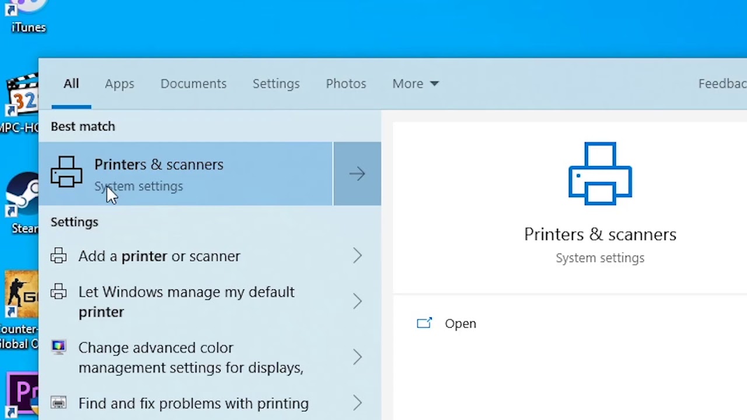The height and width of the screenshot is (420, 747).
Task: Click the Open icon in preview pane
Action: tap(424, 323)
